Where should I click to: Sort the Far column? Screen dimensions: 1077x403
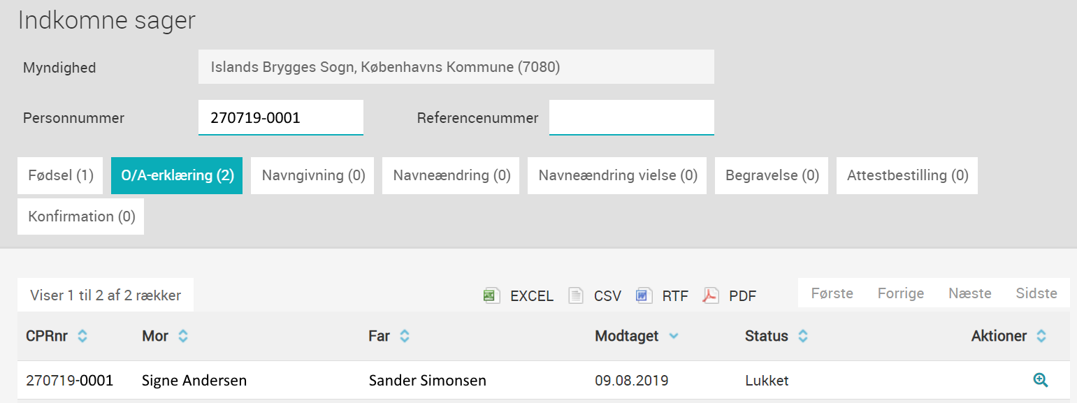405,336
